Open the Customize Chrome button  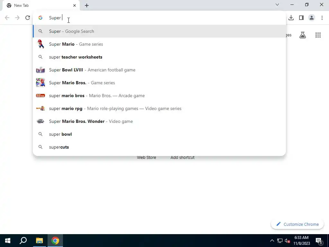(x=297, y=224)
